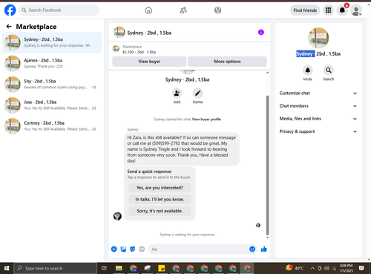Click the Name edit pencil icon
Screen dimensions: 371x274
coord(198,94)
